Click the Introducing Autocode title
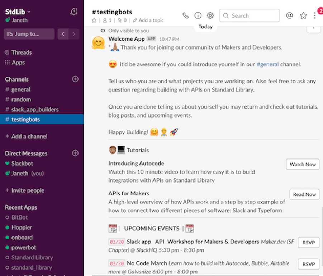 pyautogui.click(x=136, y=163)
